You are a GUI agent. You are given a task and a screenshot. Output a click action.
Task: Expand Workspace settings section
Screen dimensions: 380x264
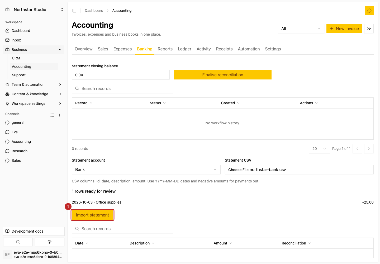(34, 103)
